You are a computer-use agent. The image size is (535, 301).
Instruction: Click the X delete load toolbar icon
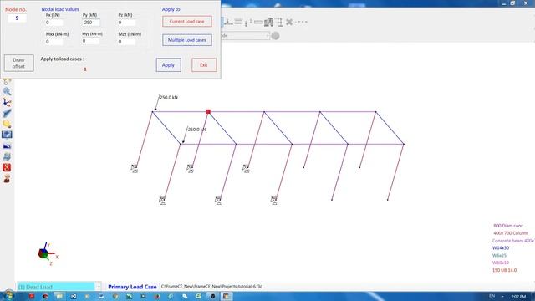coord(289,22)
